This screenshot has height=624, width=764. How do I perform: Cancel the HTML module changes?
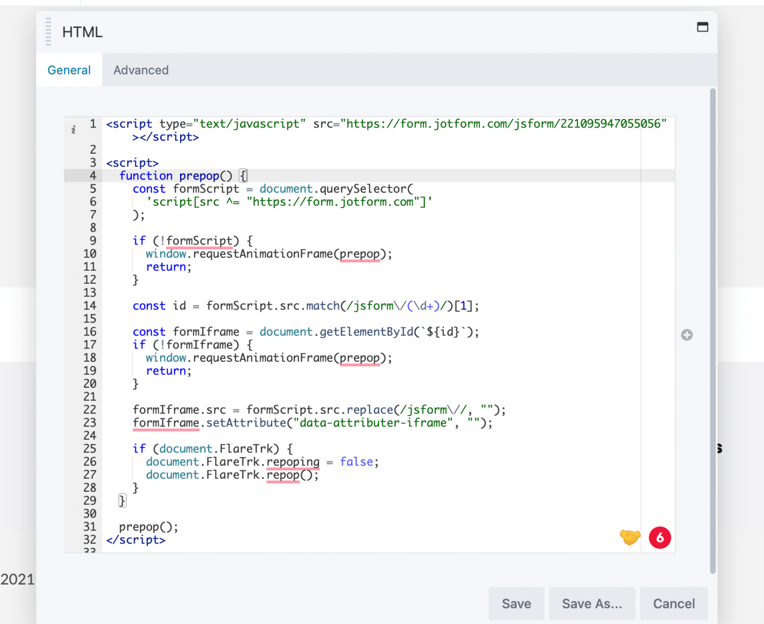point(674,604)
